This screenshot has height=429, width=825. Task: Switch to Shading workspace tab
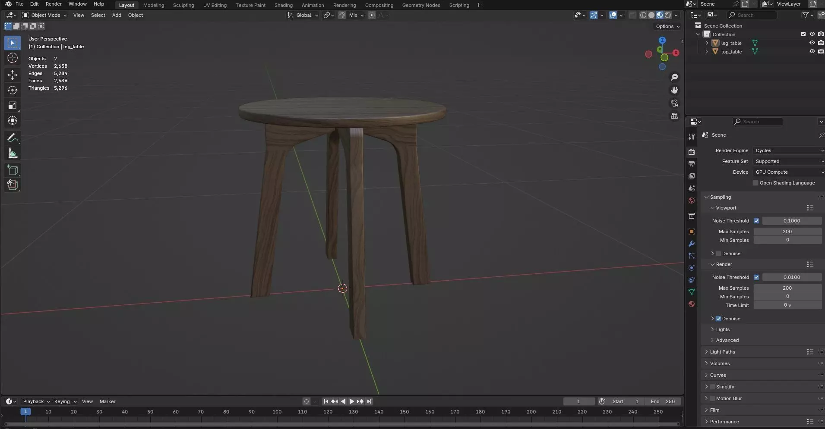pos(283,5)
